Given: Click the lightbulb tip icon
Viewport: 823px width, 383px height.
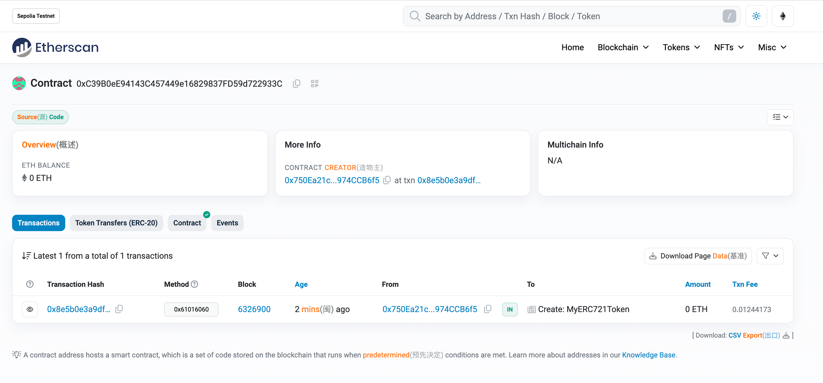Looking at the screenshot, I should coord(17,354).
